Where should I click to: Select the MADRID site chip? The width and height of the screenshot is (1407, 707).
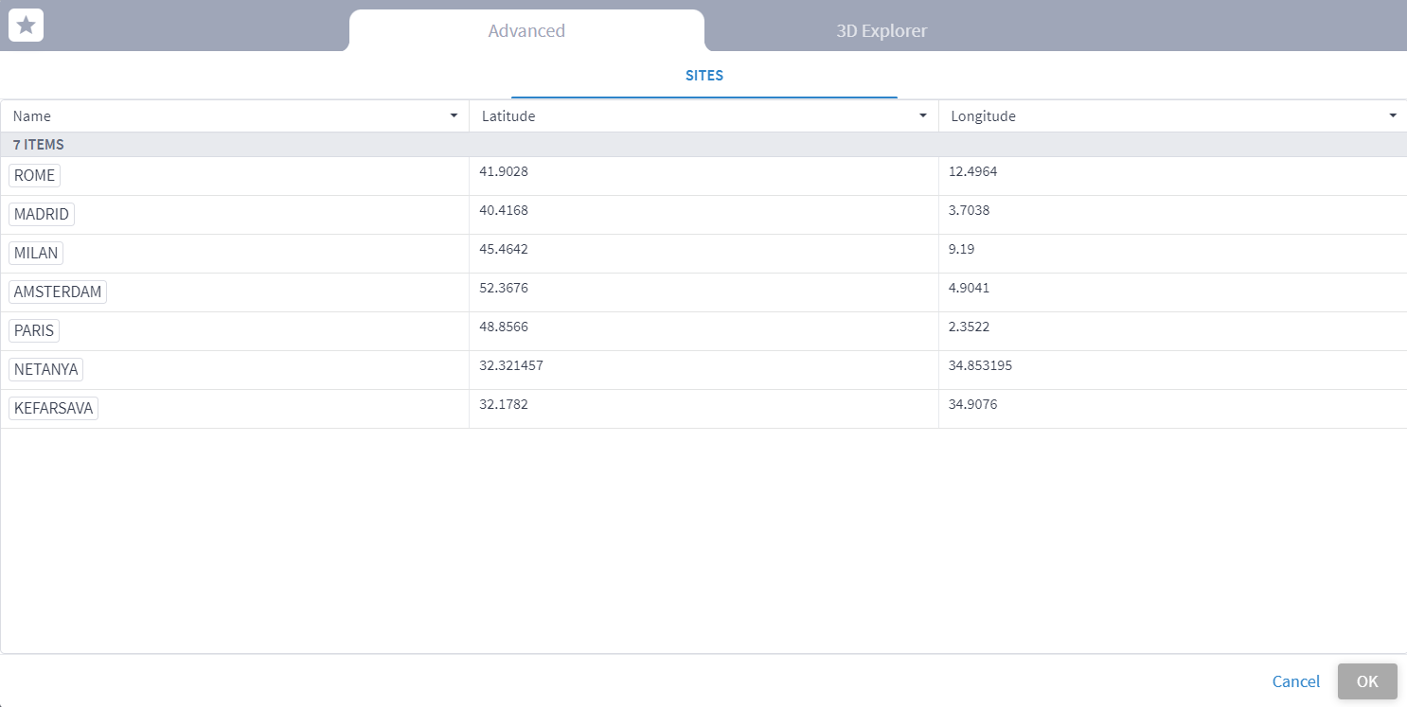tap(42, 214)
